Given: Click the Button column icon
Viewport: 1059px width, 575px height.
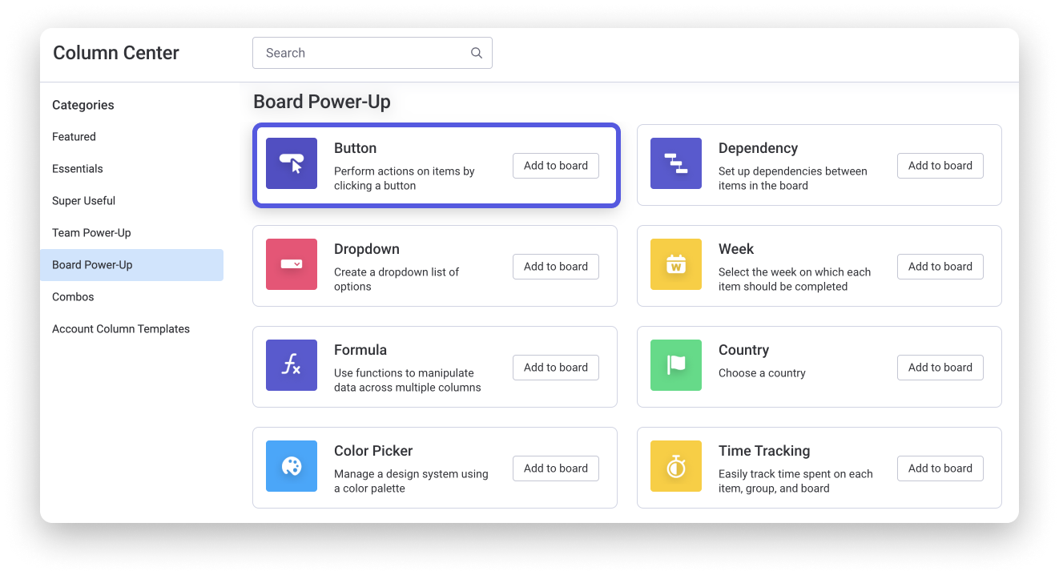Looking at the screenshot, I should (x=292, y=163).
